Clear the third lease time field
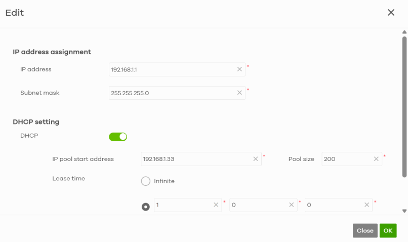This screenshot has height=242, width=408. (x=366, y=205)
